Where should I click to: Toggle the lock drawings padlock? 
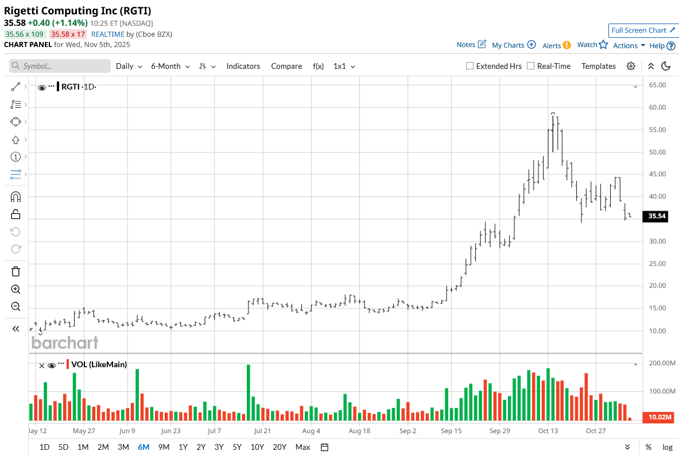15,214
